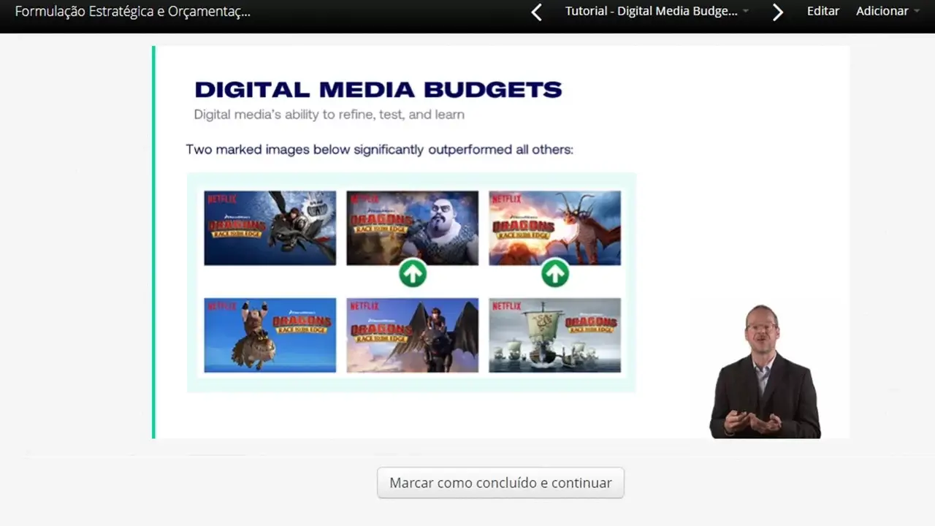Screen dimensions: 935x526
Task: Select the thumbnail with the bearded Viking character
Action: pos(412,228)
